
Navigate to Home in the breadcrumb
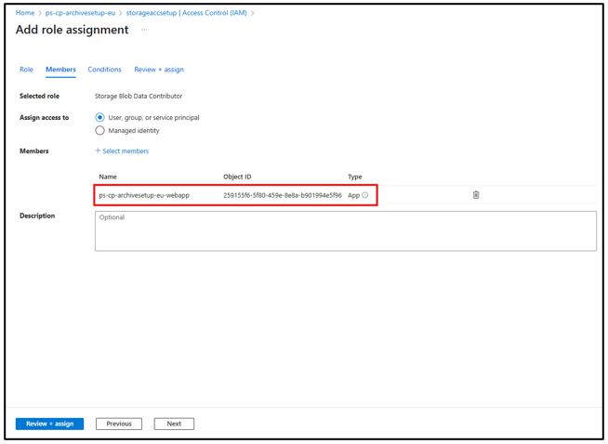25,13
